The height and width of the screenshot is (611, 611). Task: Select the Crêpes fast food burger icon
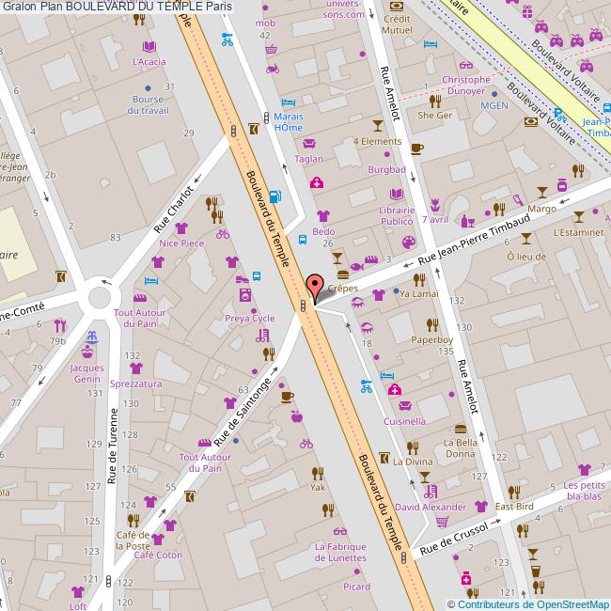(x=343, y=274)
